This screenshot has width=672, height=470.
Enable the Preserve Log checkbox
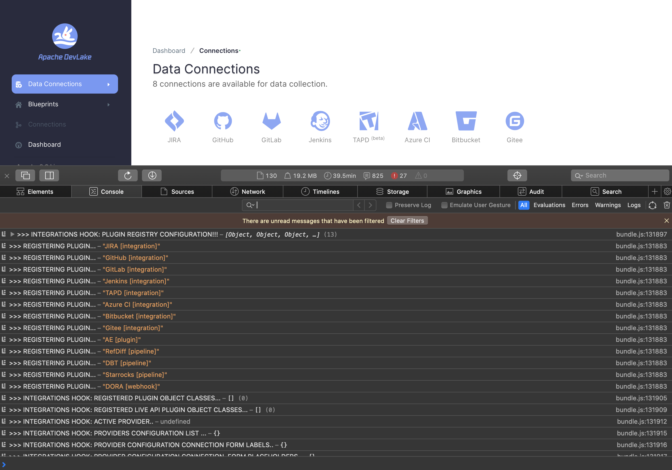389,205
